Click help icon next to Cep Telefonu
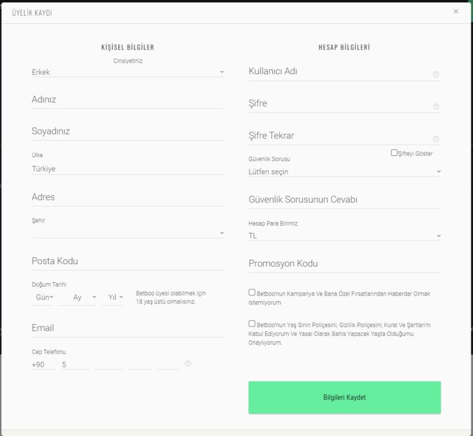The width and height of the screenshot is (473, 436). [x=188, y=364]
